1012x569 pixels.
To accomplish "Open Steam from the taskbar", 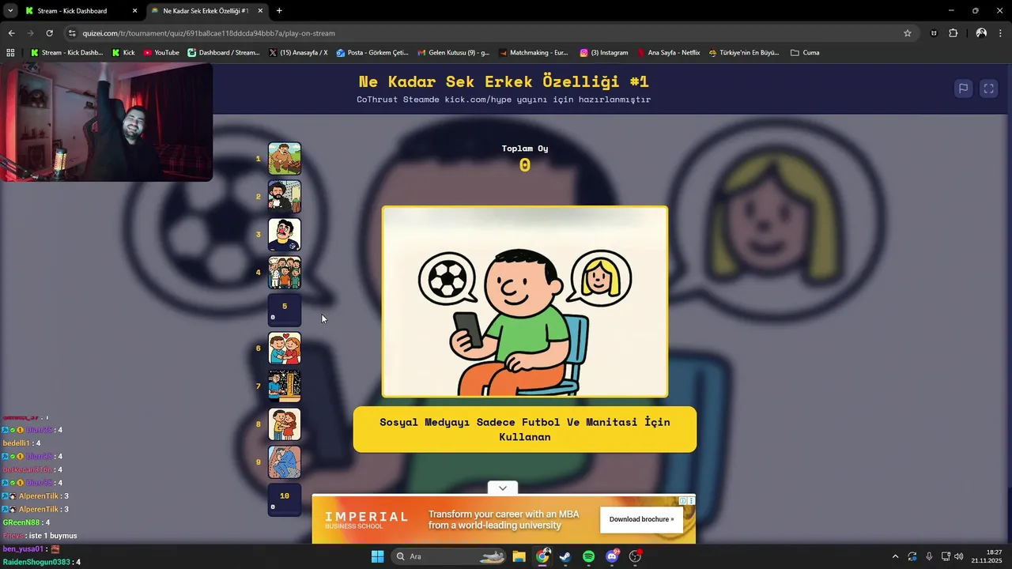I will pyautogui.click(x=565, y=556).
